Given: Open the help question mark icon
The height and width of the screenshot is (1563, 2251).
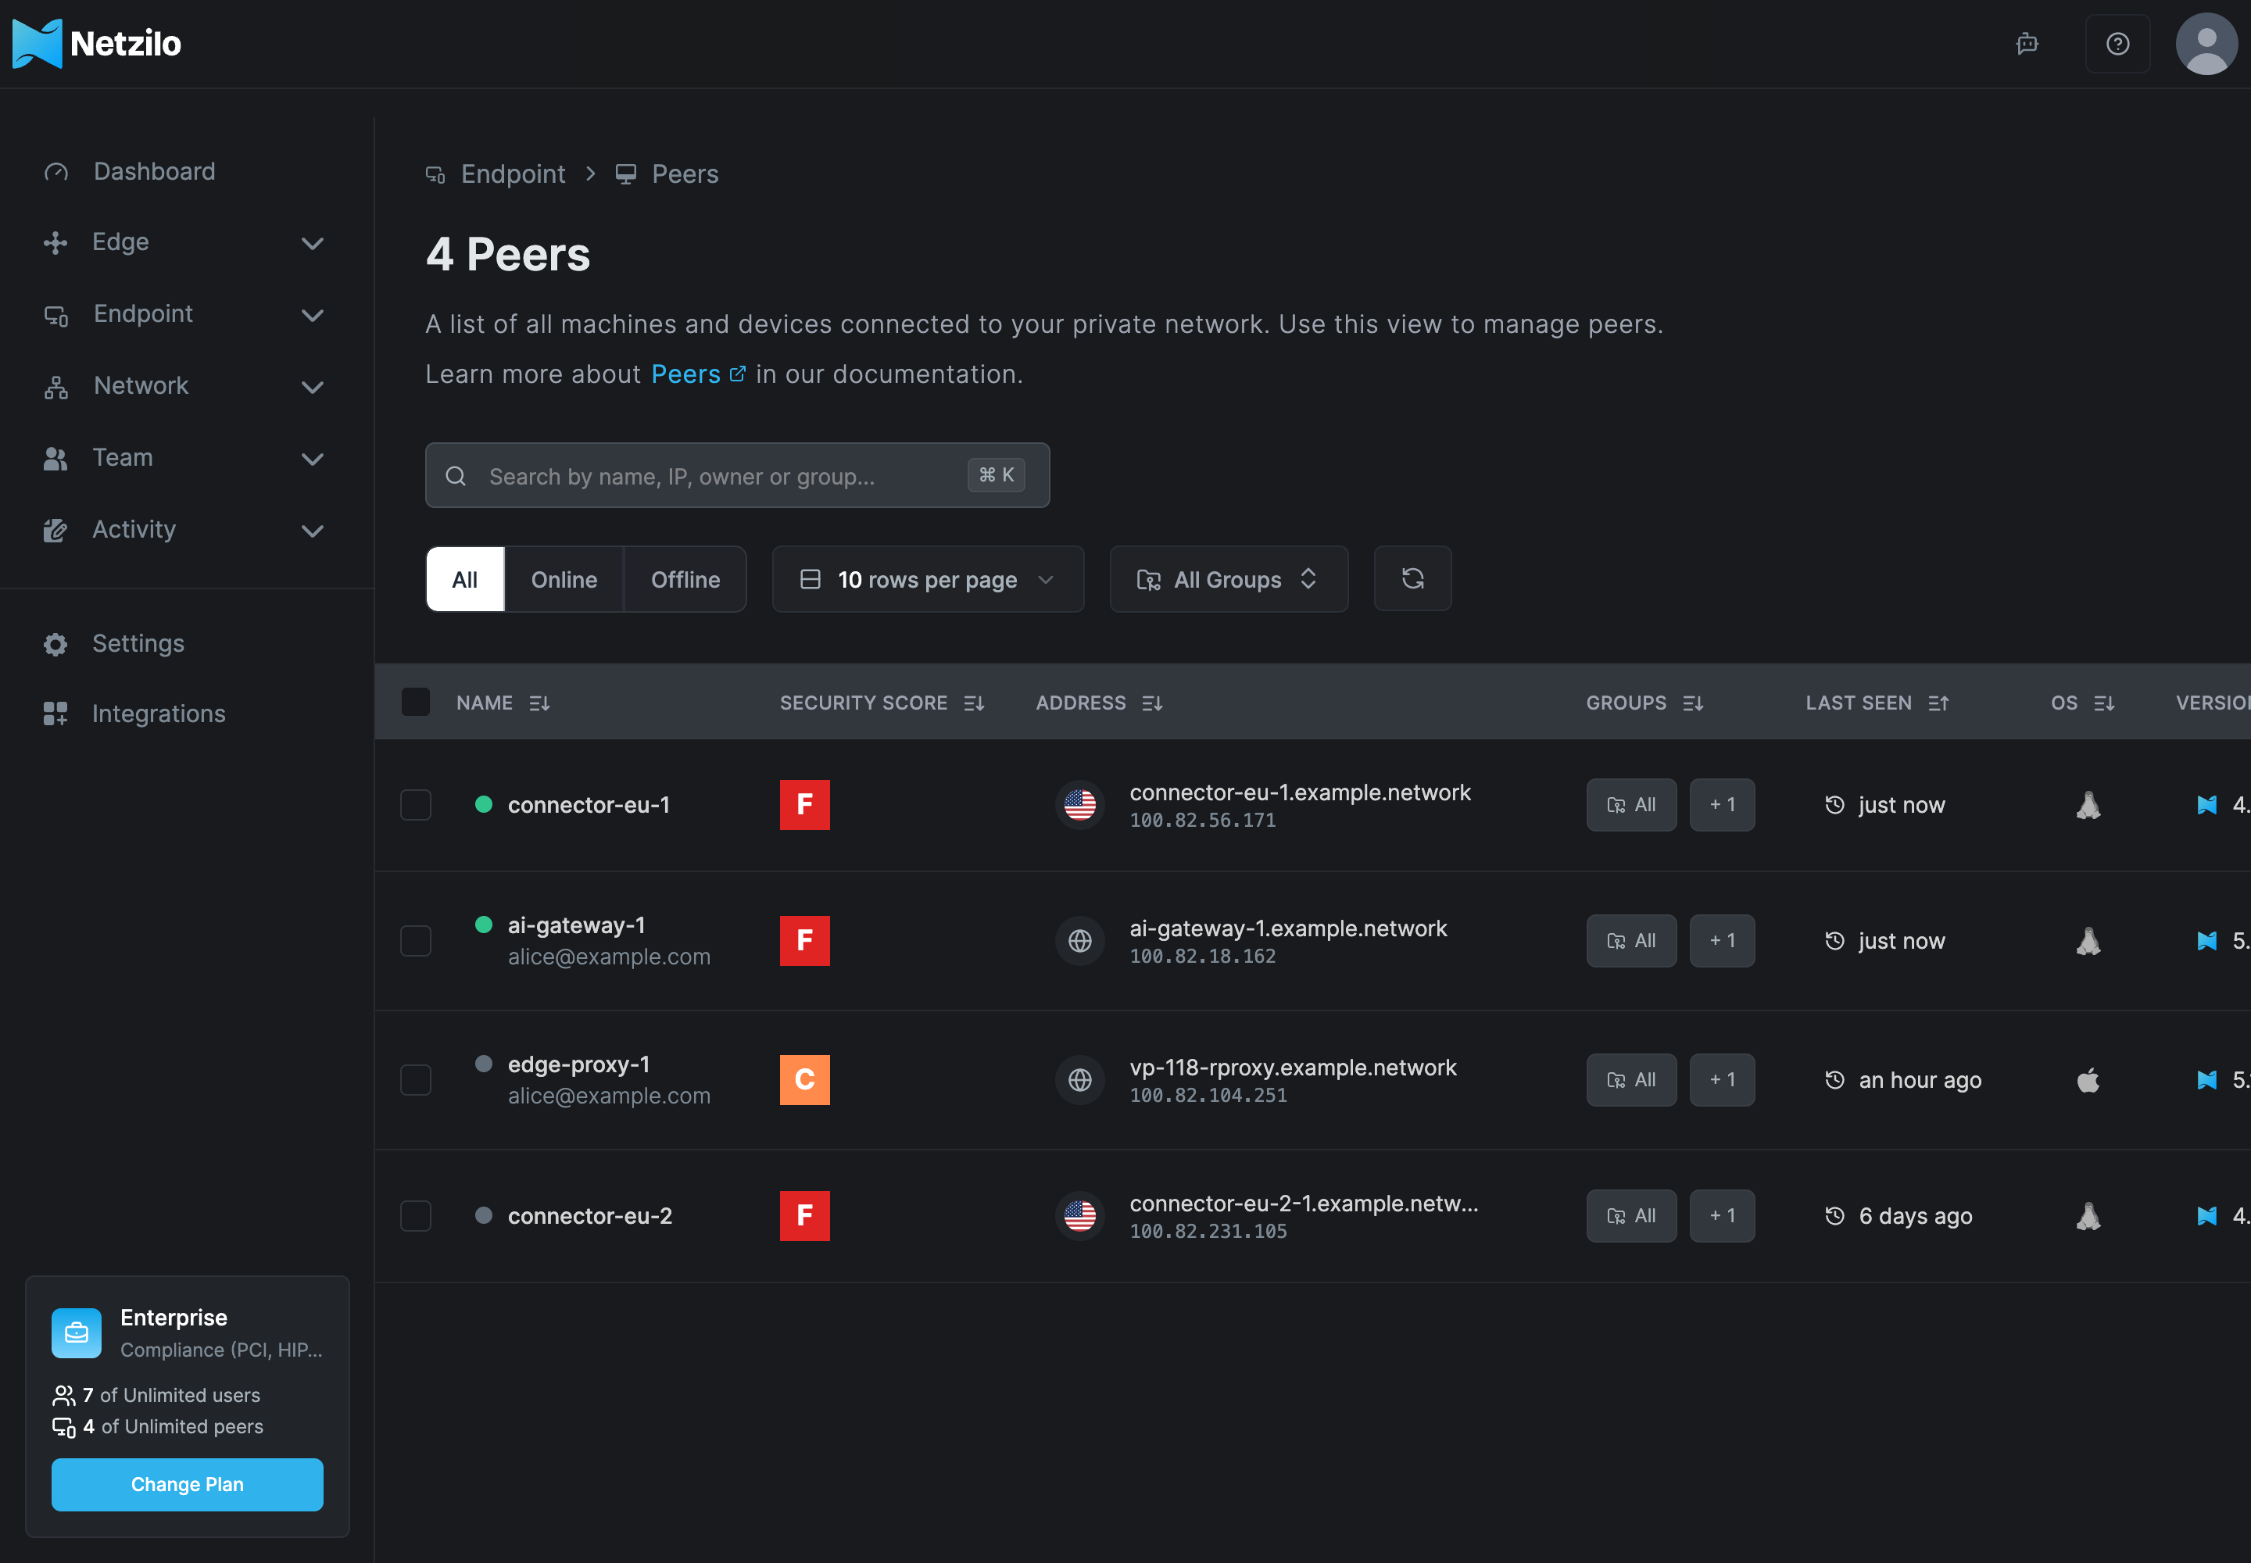Looking at the screenshot, I should click(x=2118, y=44).
